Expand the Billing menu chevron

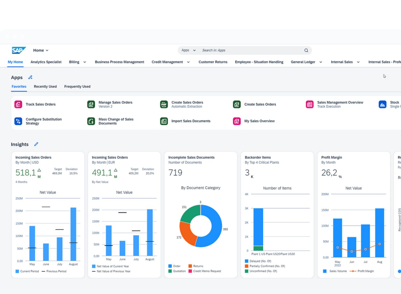pos(85,62)
